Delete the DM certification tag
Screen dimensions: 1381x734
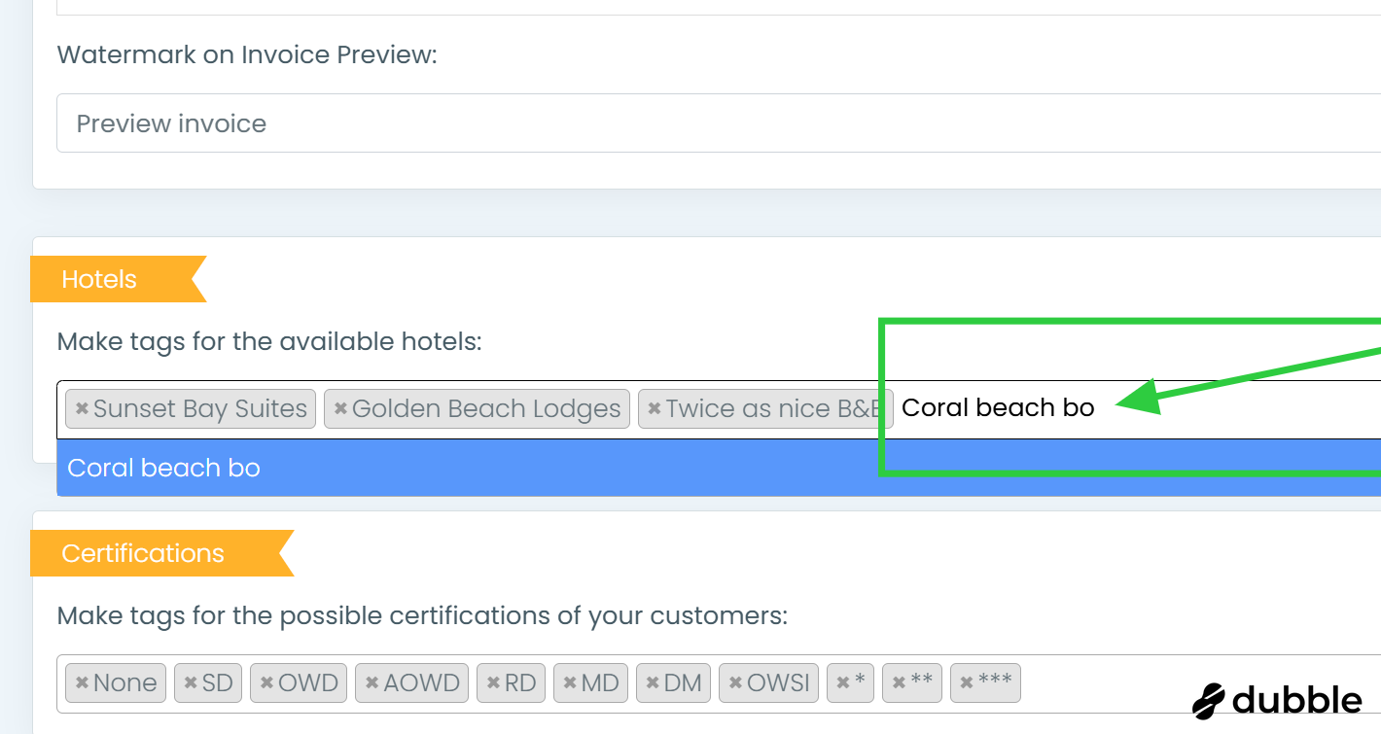tap(654, 683)
